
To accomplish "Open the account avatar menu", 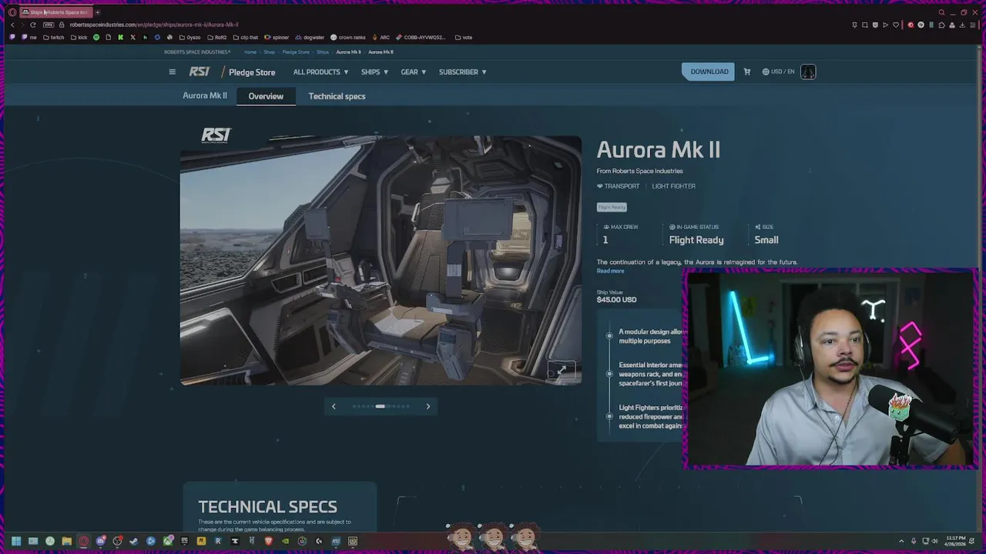I will coord(808,72).
